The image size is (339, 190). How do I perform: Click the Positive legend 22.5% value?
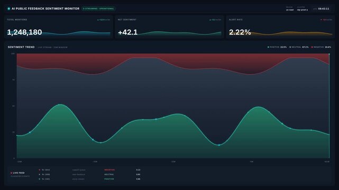(x=283, y=47)
